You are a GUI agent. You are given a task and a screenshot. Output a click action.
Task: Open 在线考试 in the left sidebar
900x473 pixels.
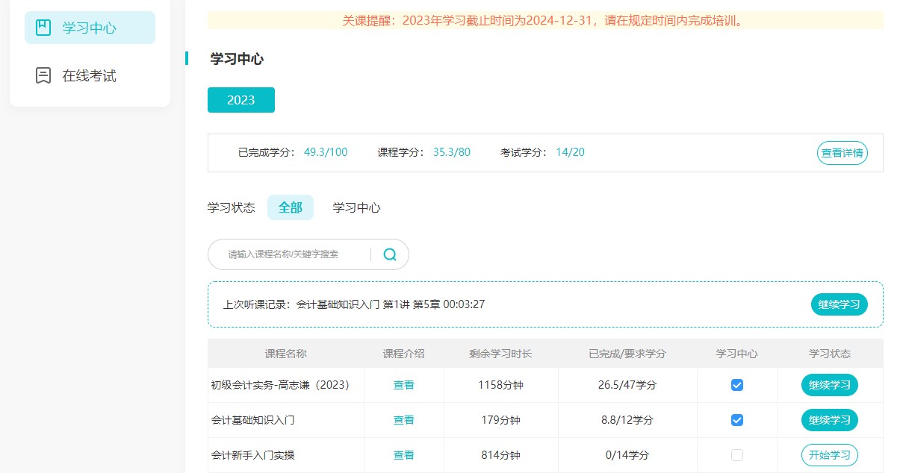pyautogui.click(x=90, y=75)
